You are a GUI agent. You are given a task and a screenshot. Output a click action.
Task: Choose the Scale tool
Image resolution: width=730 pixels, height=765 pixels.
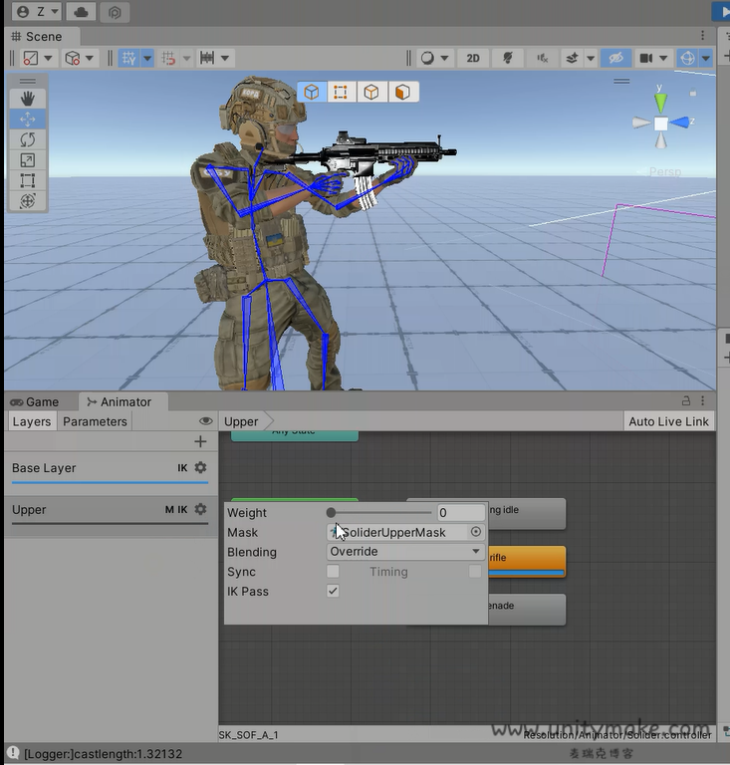click(27, 160)
